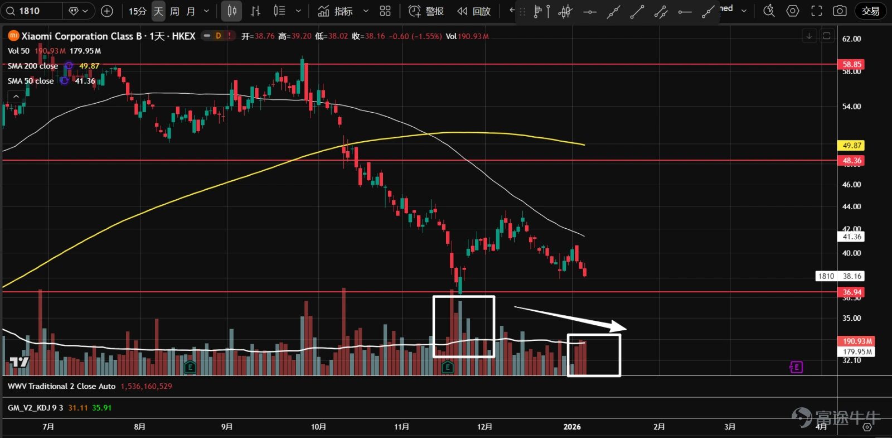Click the purple upcoming earnings E marker
This screenshot has height=438, width=892.
point(796,367)
